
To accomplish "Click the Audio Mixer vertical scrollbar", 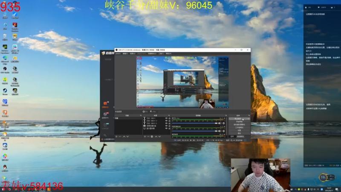I will pos(227,126).
